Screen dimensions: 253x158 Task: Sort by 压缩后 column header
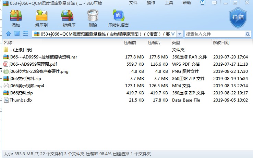pyautogui.click(x=154, y=43)
